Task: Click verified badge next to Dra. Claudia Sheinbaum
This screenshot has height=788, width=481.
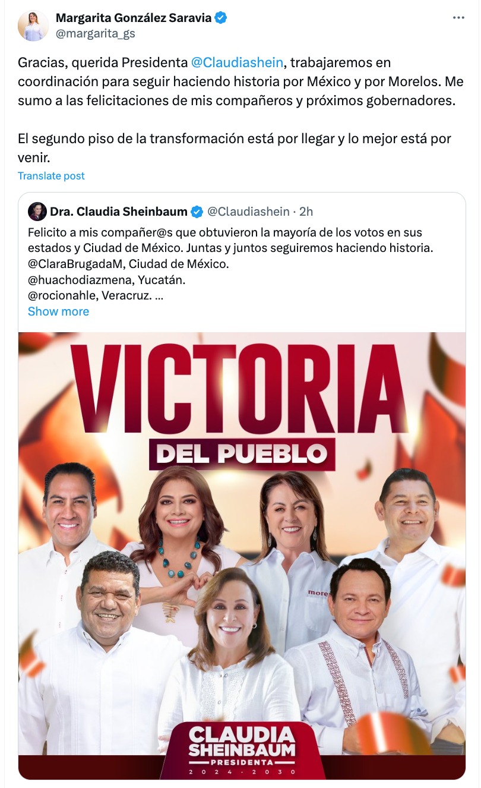Action: coord(197,212)
